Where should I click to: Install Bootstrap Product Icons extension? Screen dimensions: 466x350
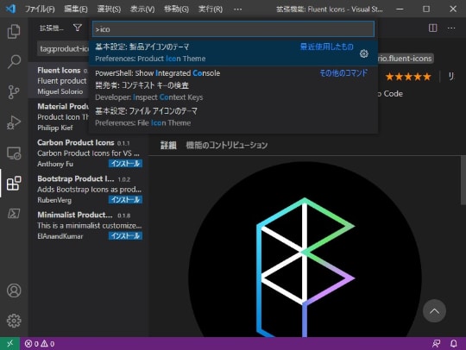coord(125,200)
